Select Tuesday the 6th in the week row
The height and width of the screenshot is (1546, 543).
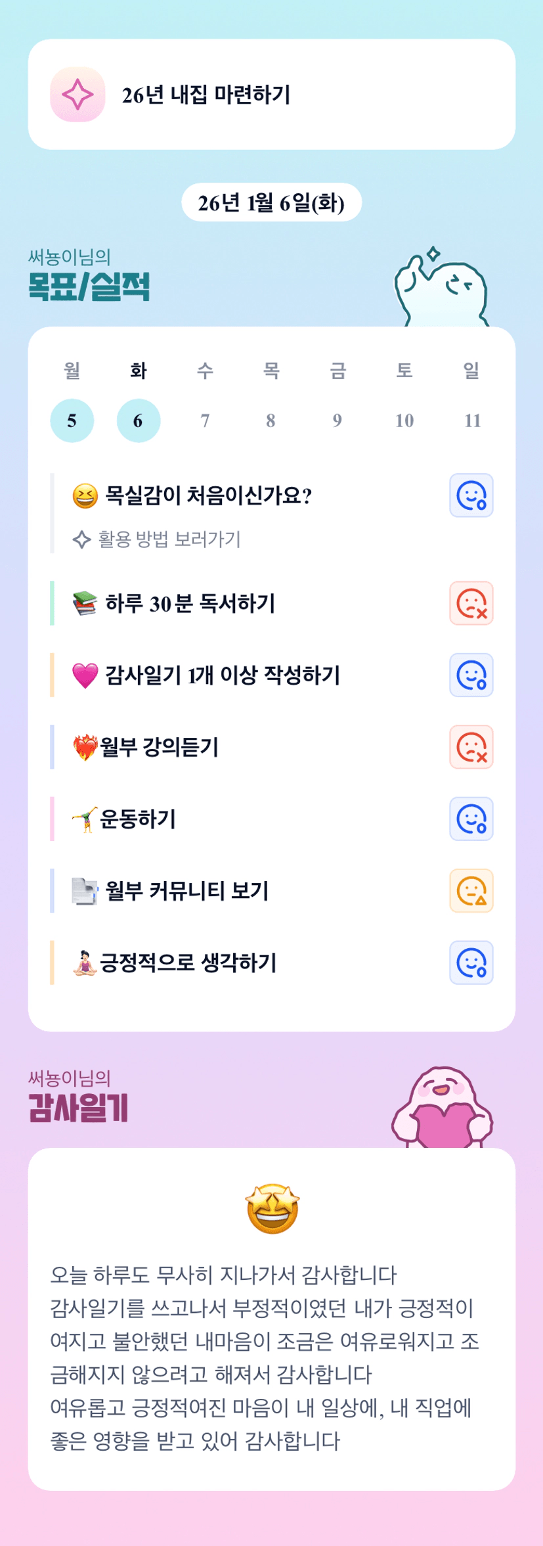(x=139, y=421)
